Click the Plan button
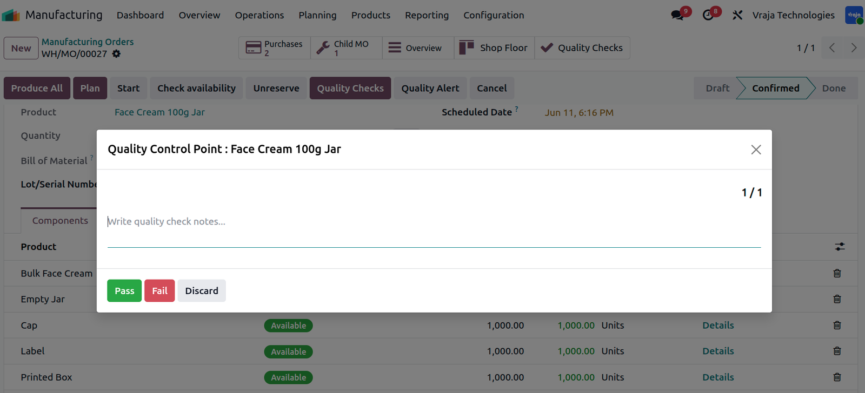This screenshot has height=393, width=865. coord(90,88)
